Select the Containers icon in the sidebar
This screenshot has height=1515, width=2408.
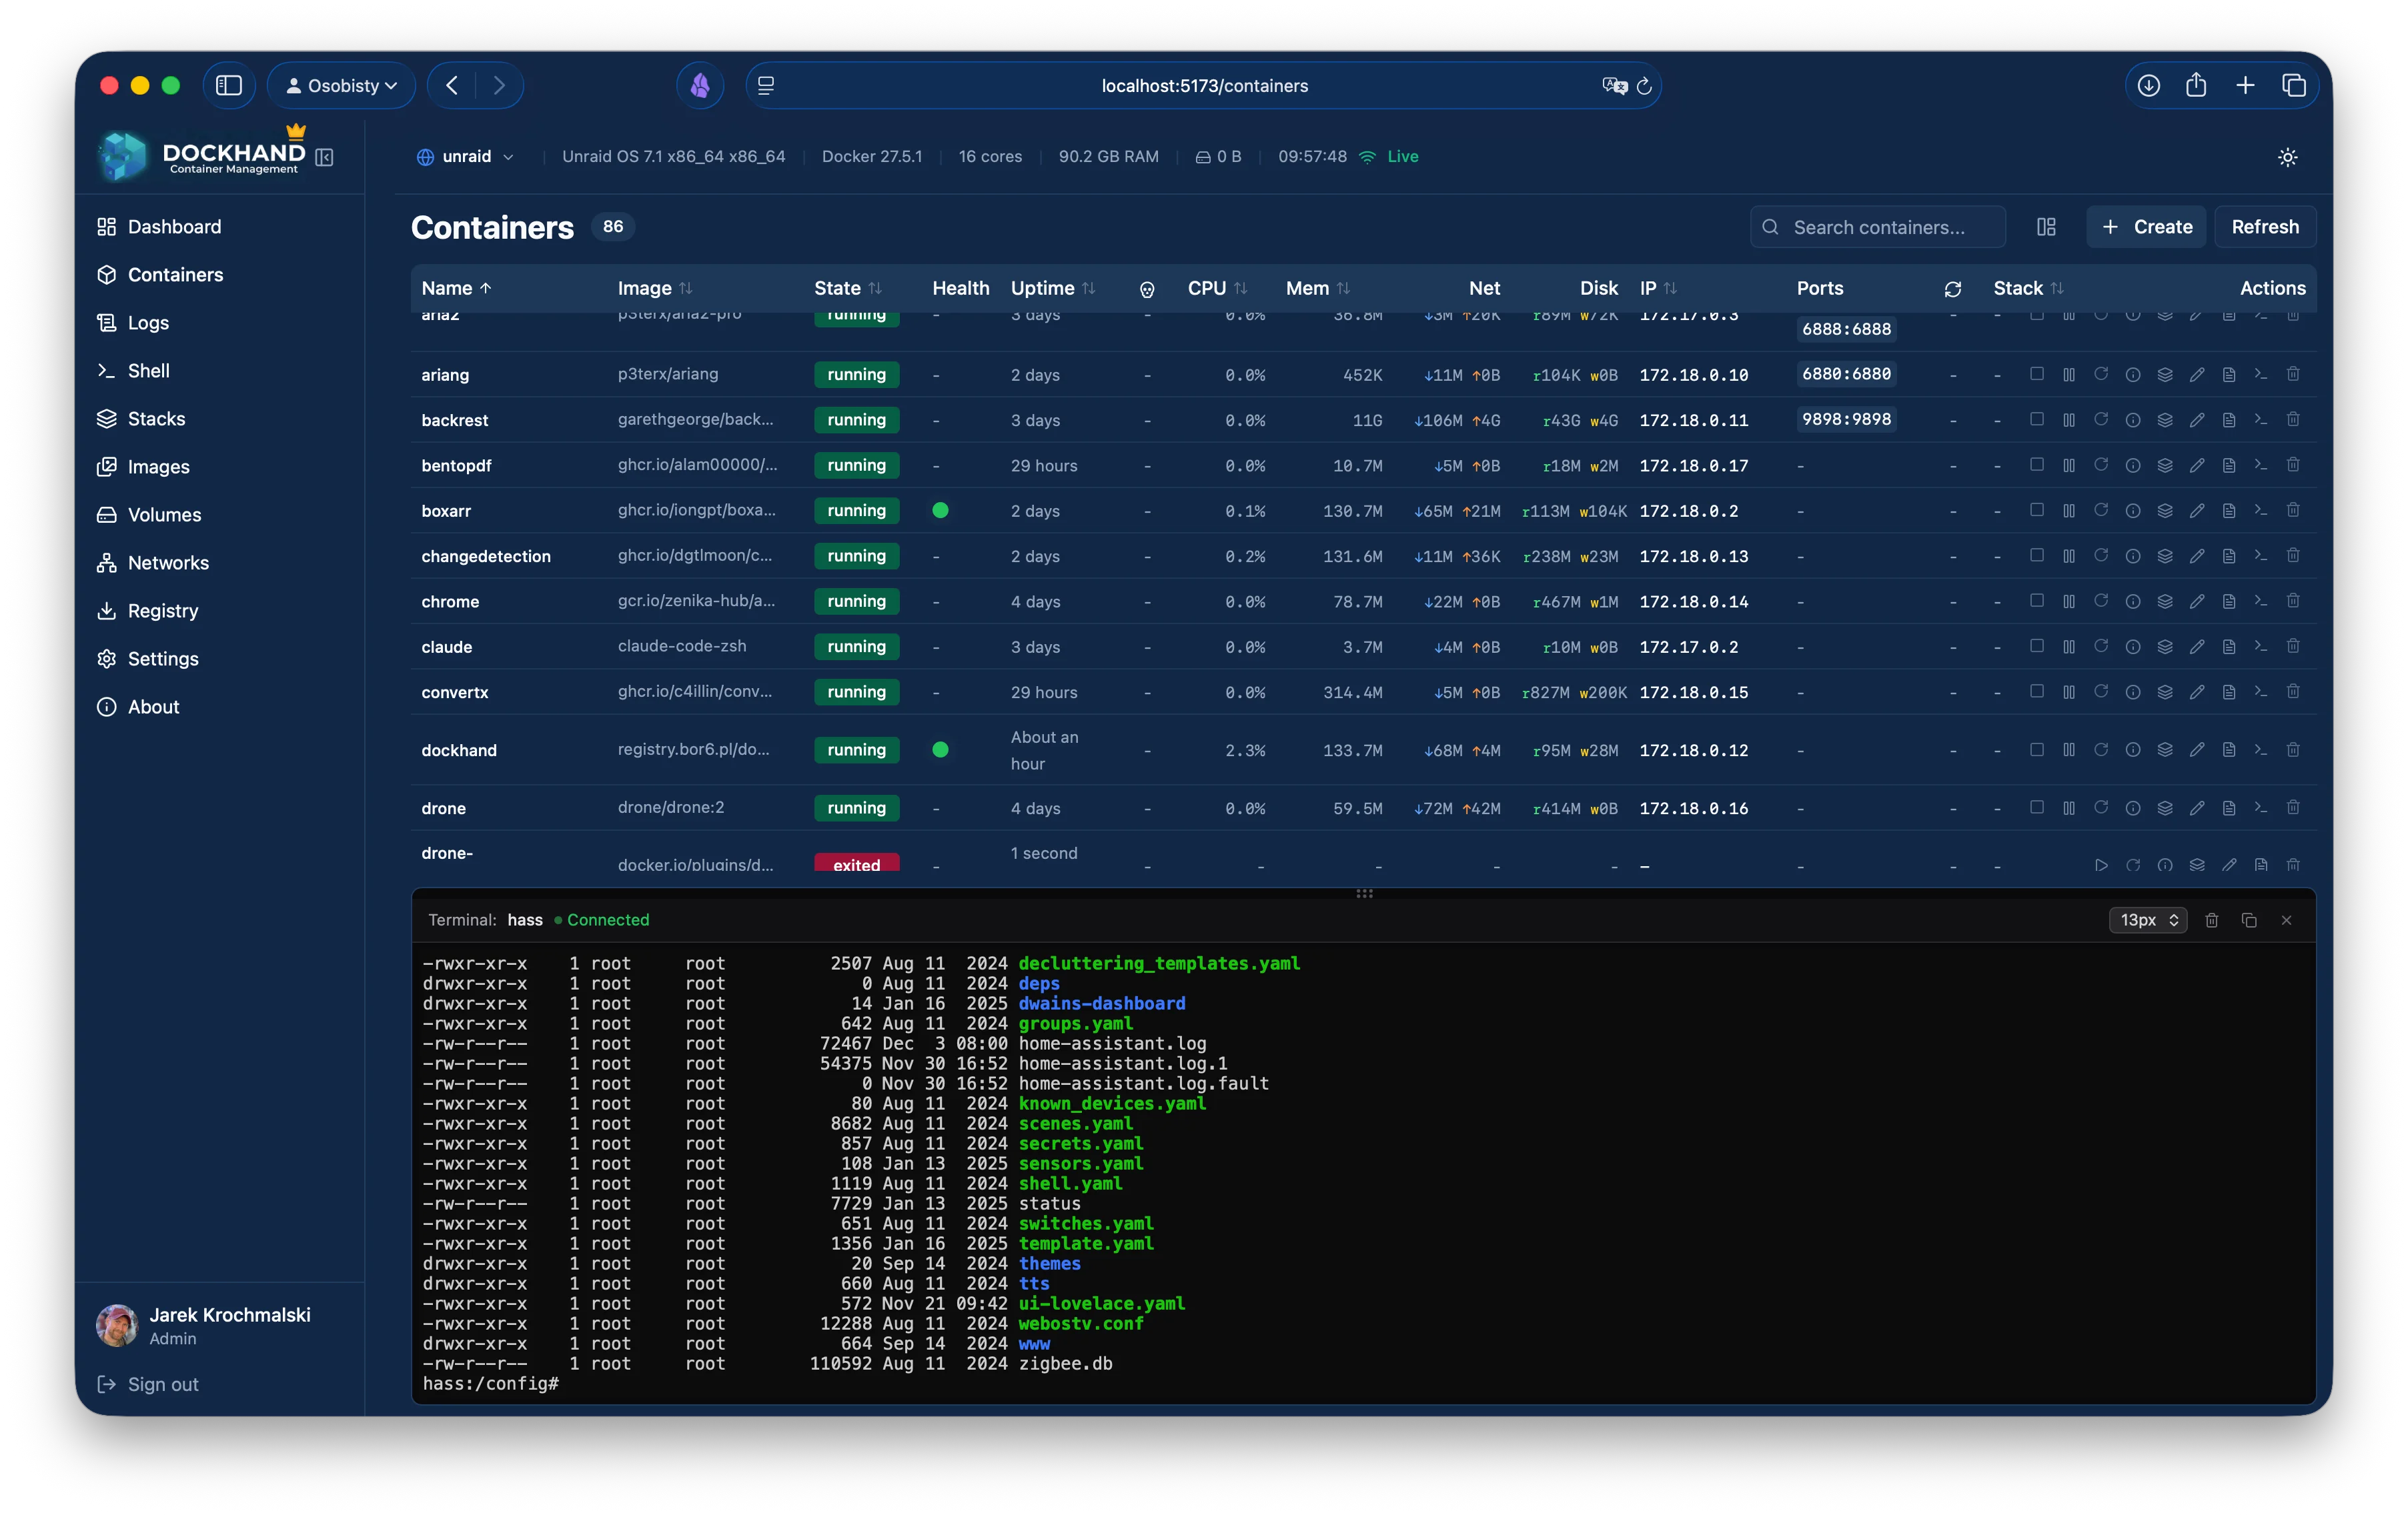(x=108, y=275)
